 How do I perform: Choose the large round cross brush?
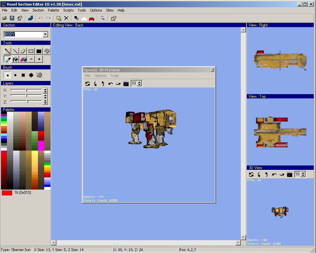click(x=31, y=75)
